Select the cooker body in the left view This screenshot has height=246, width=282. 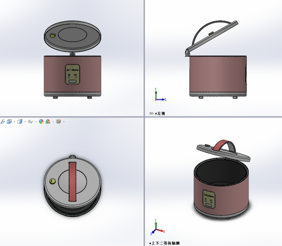218,74
